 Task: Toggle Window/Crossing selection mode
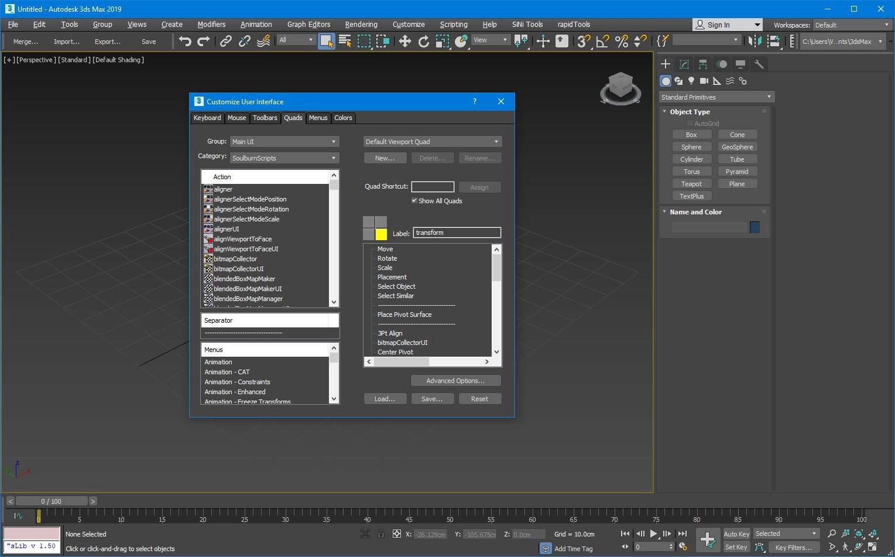tap(383, 41)
